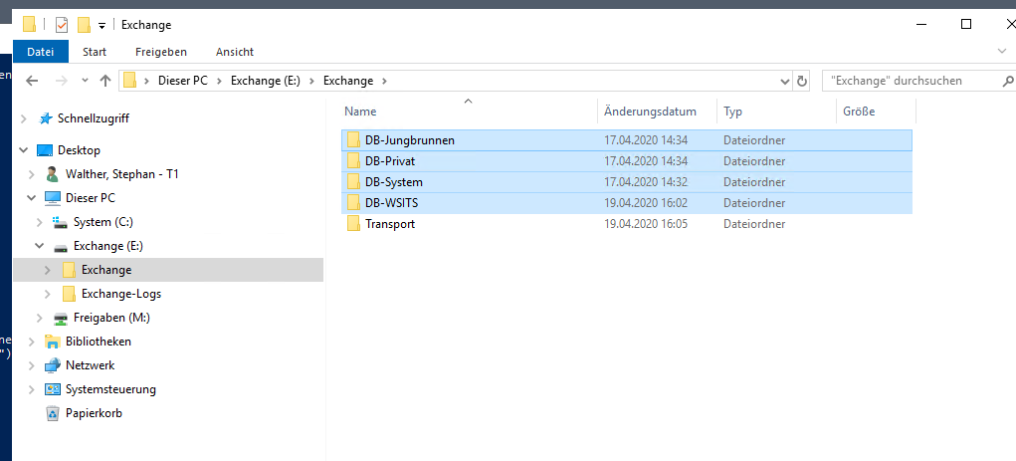1016x461 pixels.
Task: Select the DB-Privat folder icon
Action: (353, 160)
